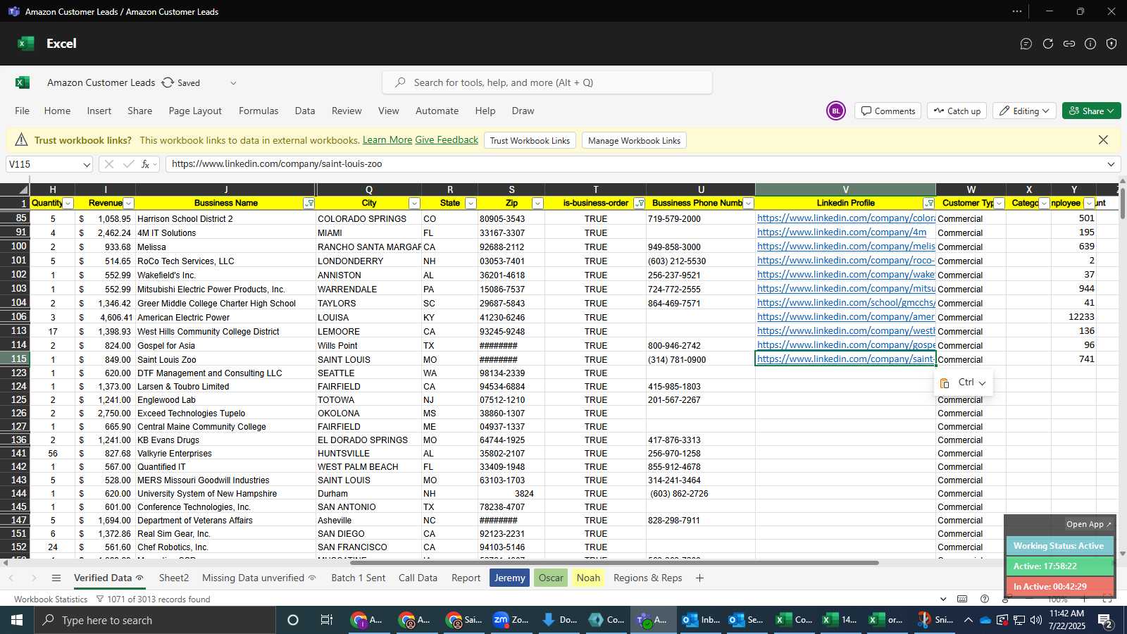1127x634 pixels.
Task: Open the File menu
Action: [23, 111]
